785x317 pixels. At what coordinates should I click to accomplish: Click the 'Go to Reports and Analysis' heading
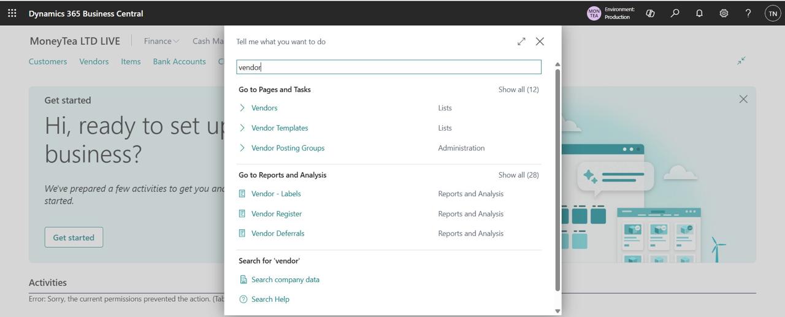(x=283, y=175)
